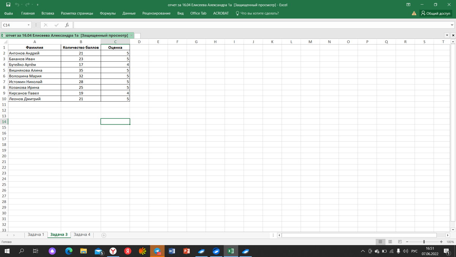Image resolution: width=456 pixels, height=257 pixels.
Task: Select the Данные ribbon tab
Action: coord(129,13)
